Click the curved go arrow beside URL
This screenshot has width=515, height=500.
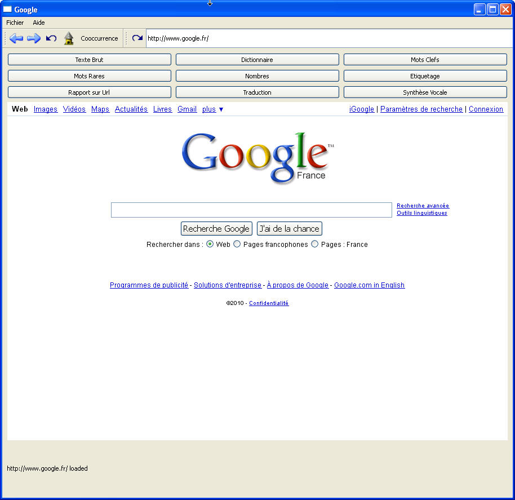point(137,38)
